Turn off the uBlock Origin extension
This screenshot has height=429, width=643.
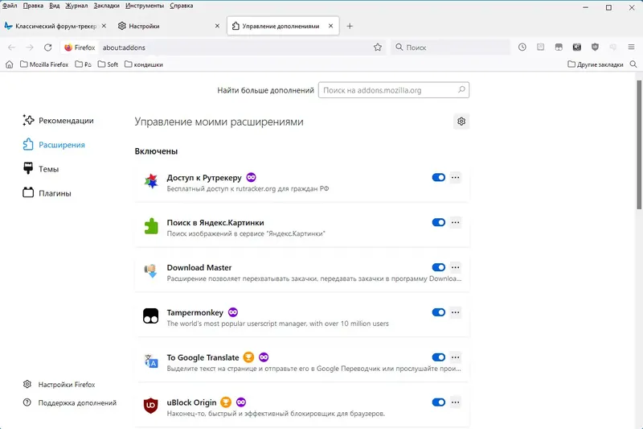438,402
